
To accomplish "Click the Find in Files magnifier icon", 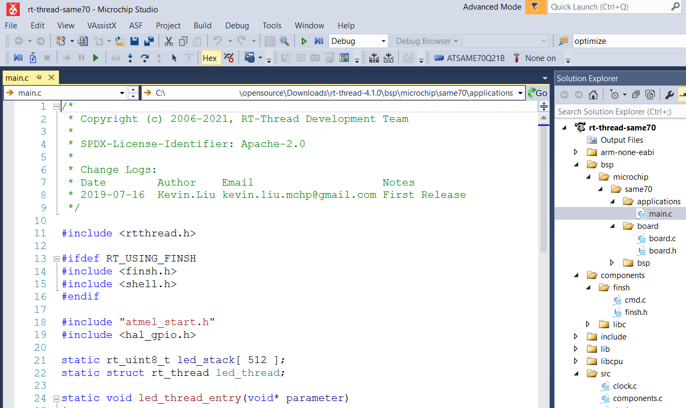I will click(284, 41).
